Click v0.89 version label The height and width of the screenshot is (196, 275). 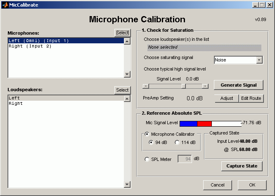pos(261,19)
